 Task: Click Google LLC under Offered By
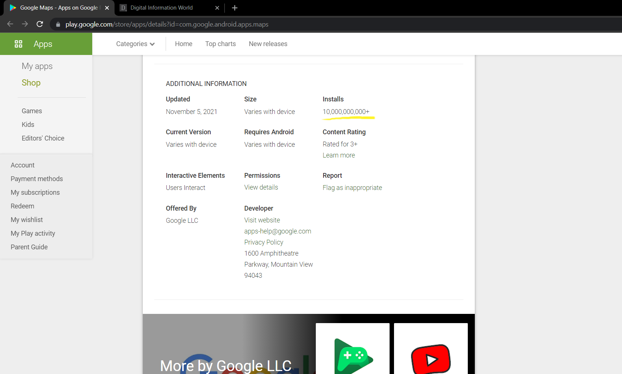(182, 221)
